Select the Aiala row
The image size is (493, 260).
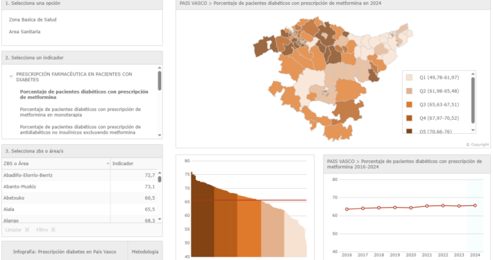[x=79, y=209]
